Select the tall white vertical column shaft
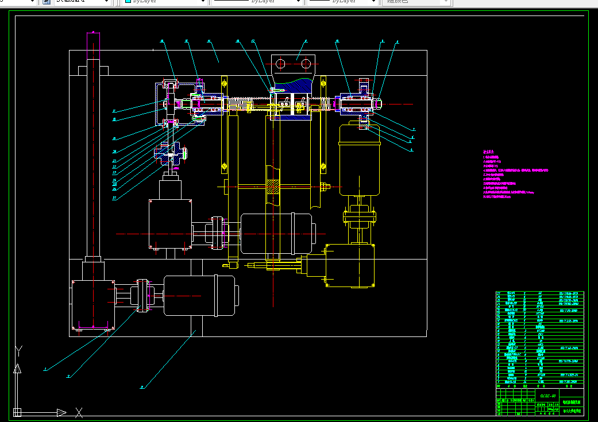This screenshot has width=598, height=422. [93, 158]
